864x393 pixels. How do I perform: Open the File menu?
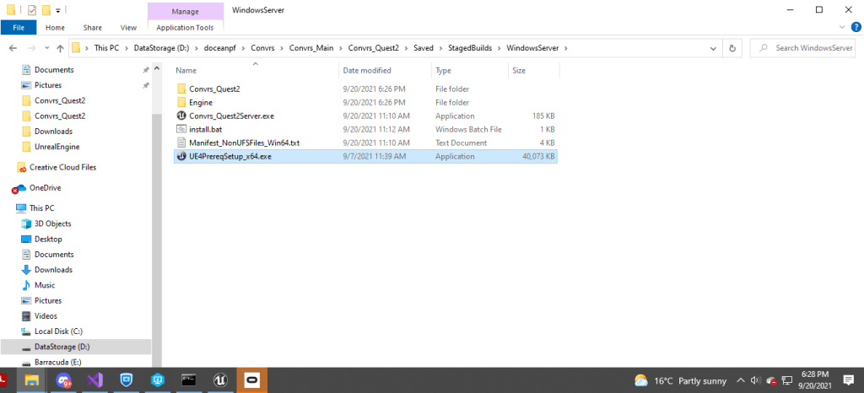pos(18,27)
